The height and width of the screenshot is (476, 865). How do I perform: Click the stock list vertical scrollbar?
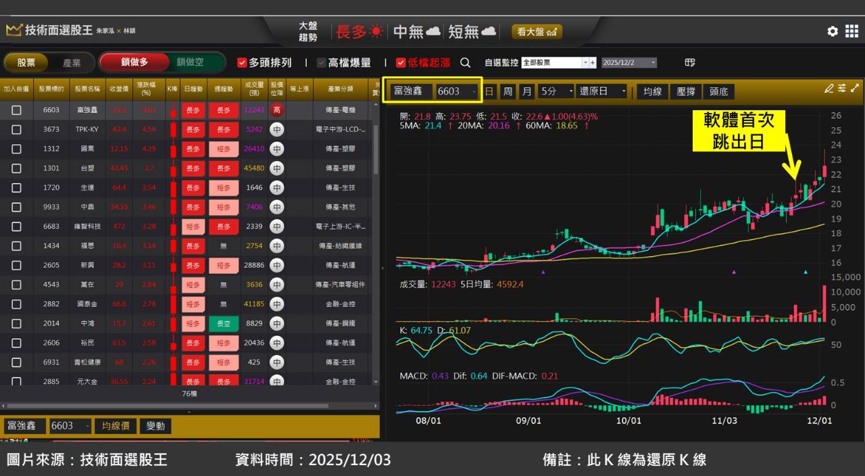[x=376, y=142]
